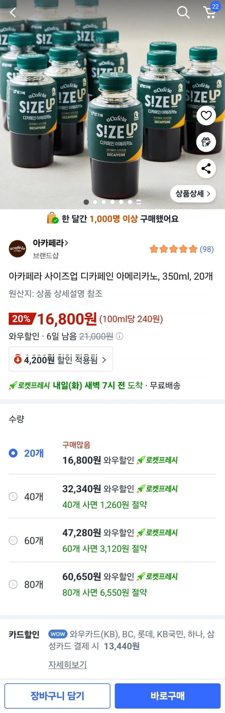
Task: Tap the back arrow icon
Action: click(13, 12)
